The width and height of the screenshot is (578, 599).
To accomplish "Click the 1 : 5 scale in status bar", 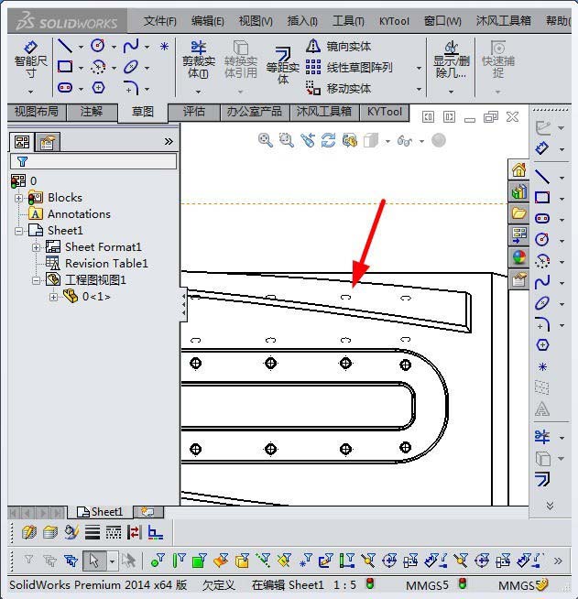I will point(344,585).
